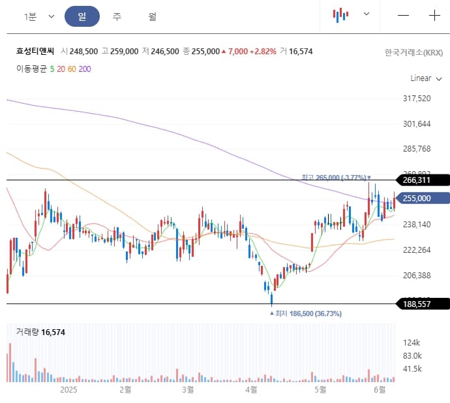Click the 301,644 price axis label
The image size is (450, 403).
point(417,124)
